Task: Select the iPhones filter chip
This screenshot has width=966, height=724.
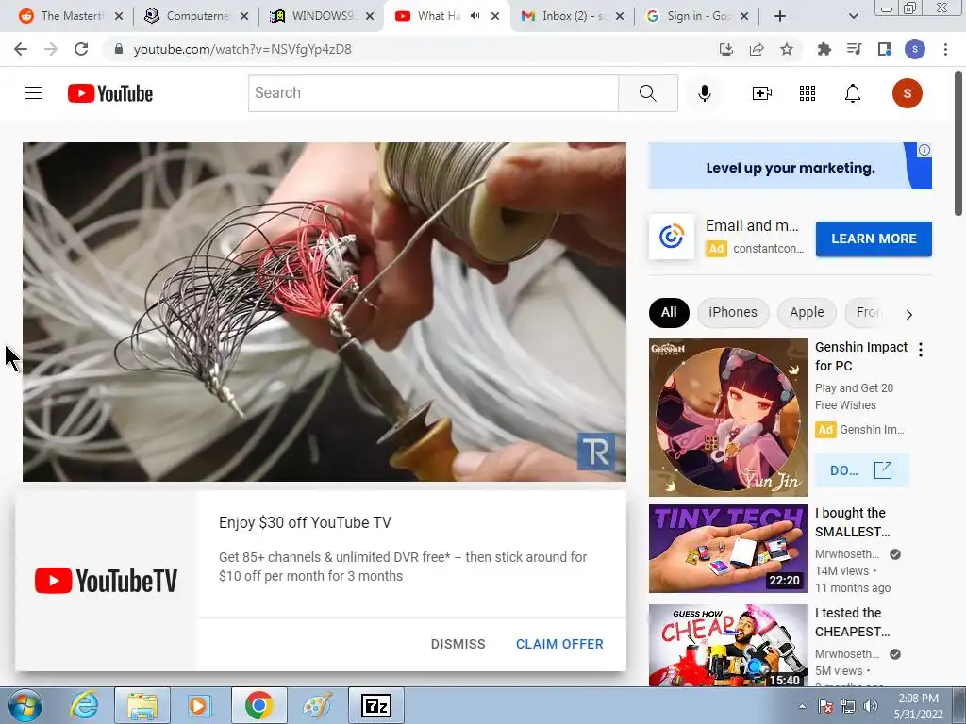Action: pos(732,312)
